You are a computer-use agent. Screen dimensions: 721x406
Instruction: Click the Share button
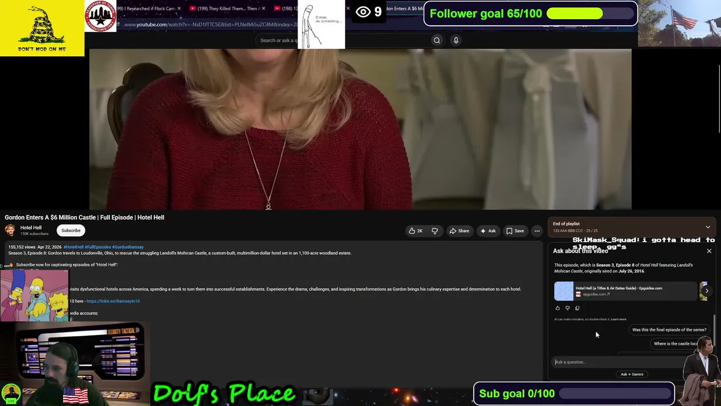[x=459, y=231]
